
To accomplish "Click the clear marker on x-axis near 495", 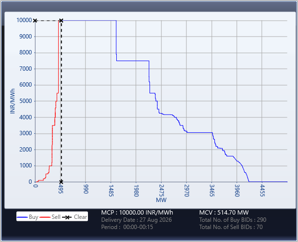I will [61, 182].
